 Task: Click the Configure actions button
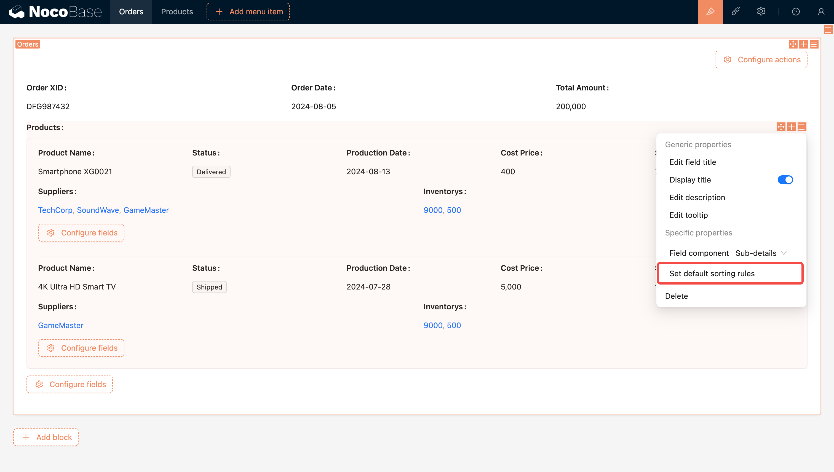point(761,60)
